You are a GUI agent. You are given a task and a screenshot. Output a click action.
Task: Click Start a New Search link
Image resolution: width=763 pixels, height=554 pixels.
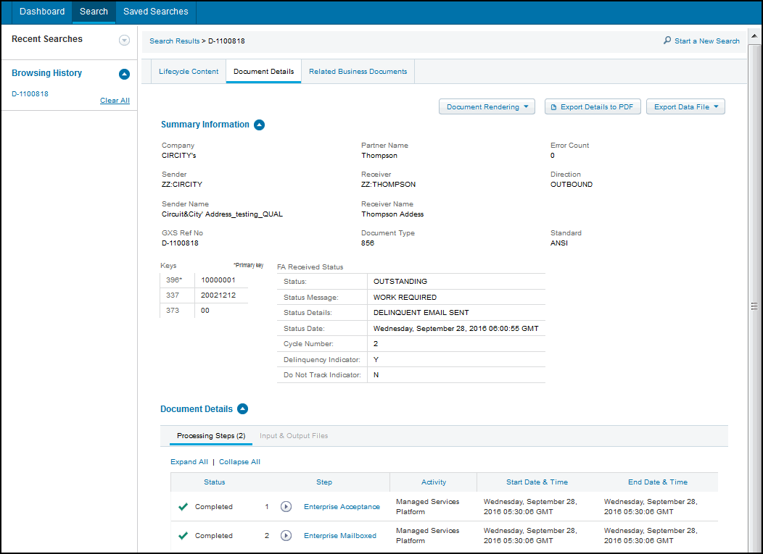click(707, 41)
